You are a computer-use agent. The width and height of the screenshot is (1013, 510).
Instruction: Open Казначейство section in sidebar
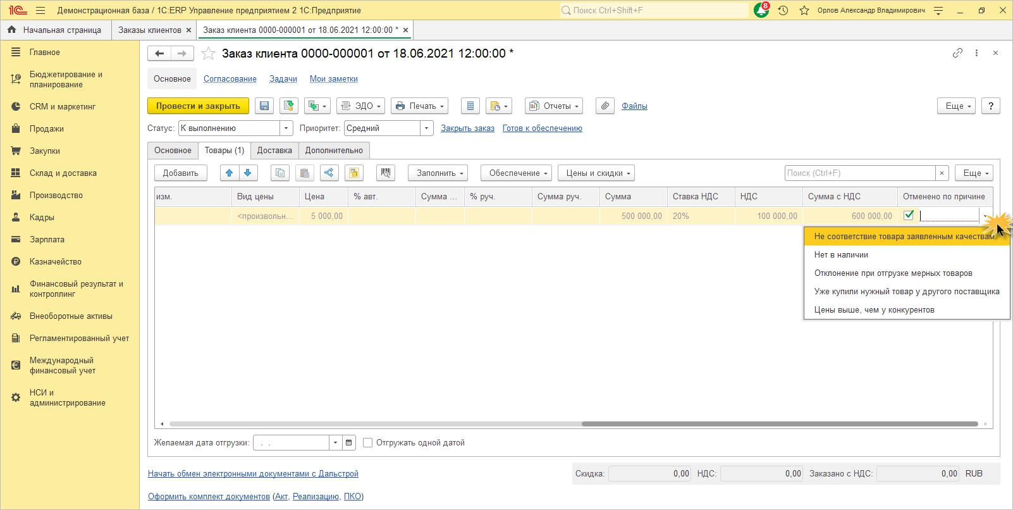point(56,261)
